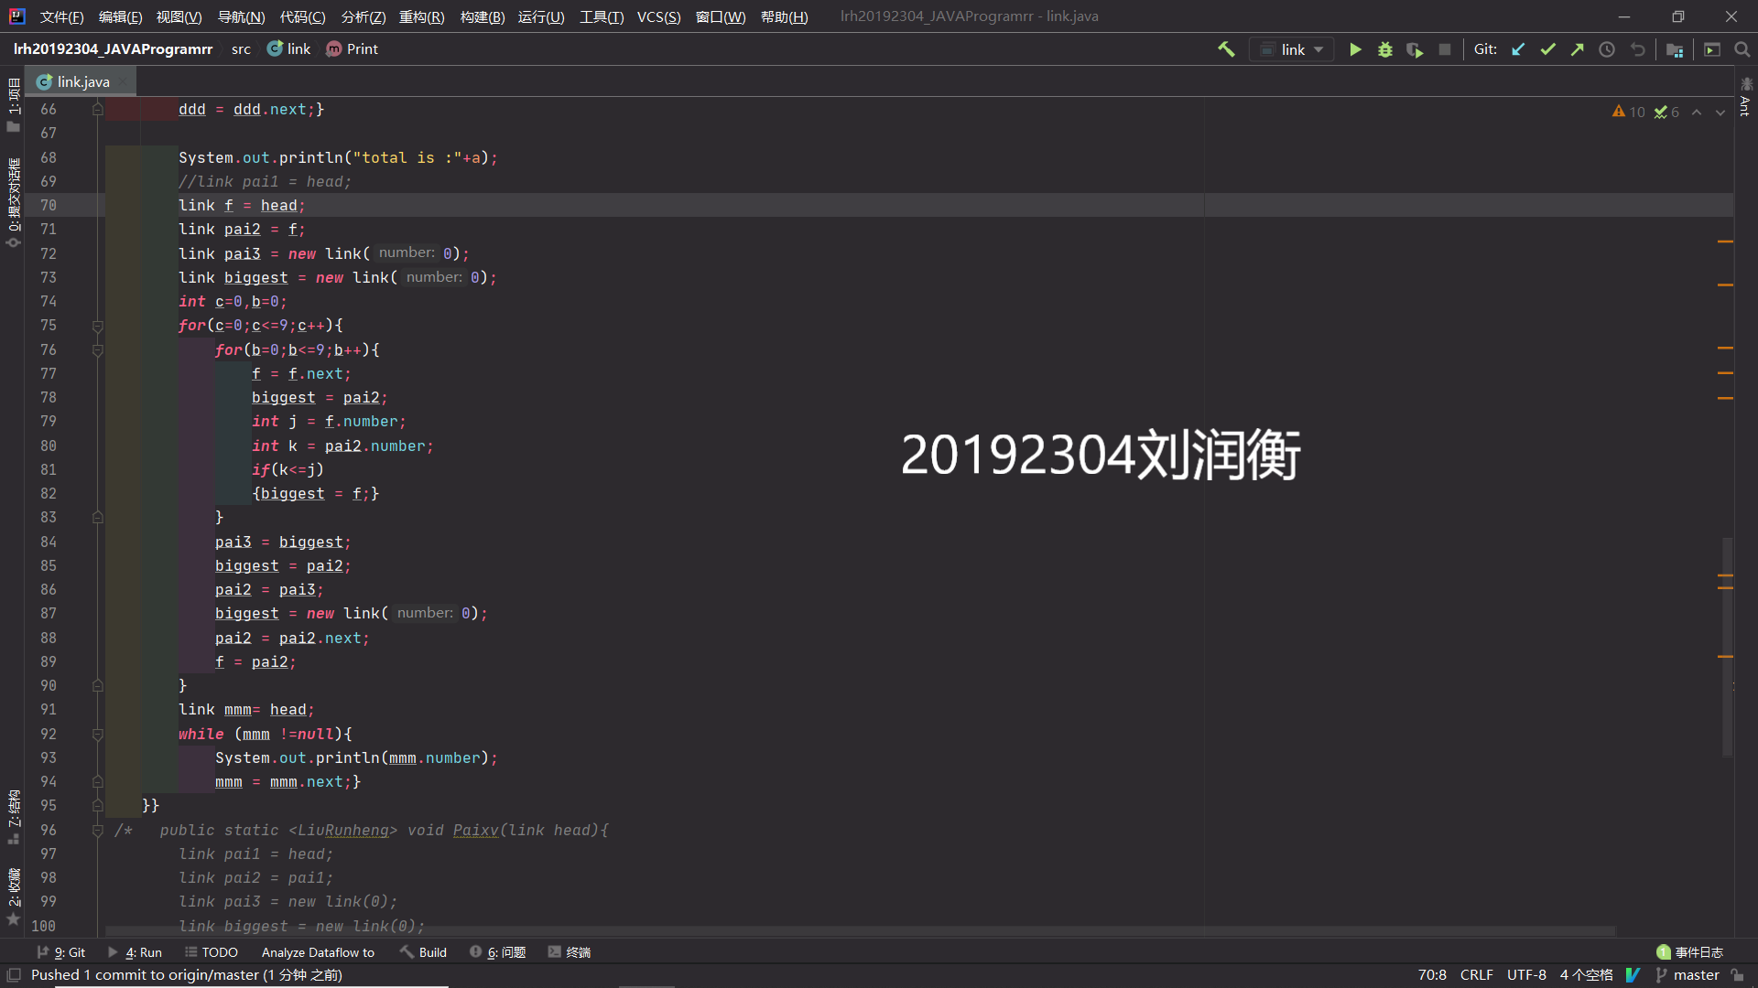This screenshot has width=1758, height=988.
Task: Click the src breadcrumb in navigation bar
Action: point(241,49)
